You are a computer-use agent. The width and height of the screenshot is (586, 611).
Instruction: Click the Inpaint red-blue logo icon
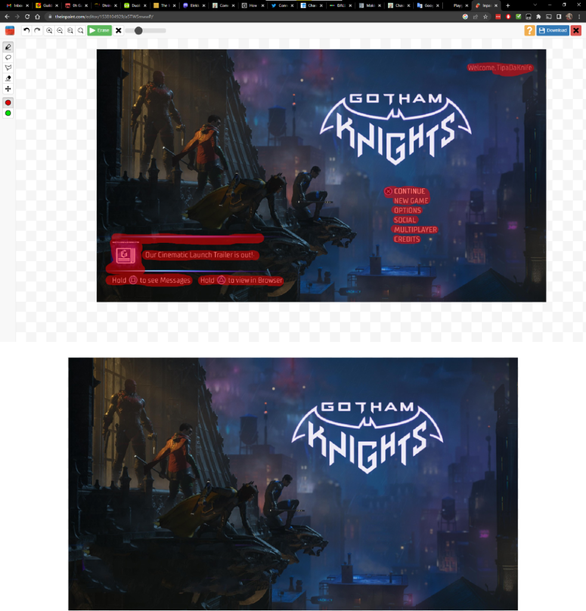(10, 30)
